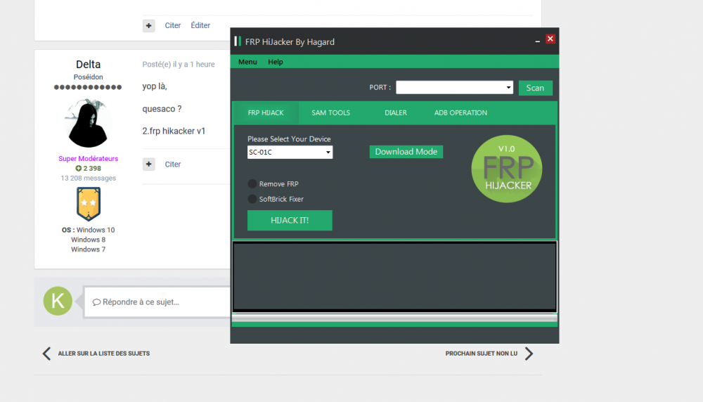Click PROCHAIN SUJET NON LU link
703x402 pixels.
pos(481,354)
